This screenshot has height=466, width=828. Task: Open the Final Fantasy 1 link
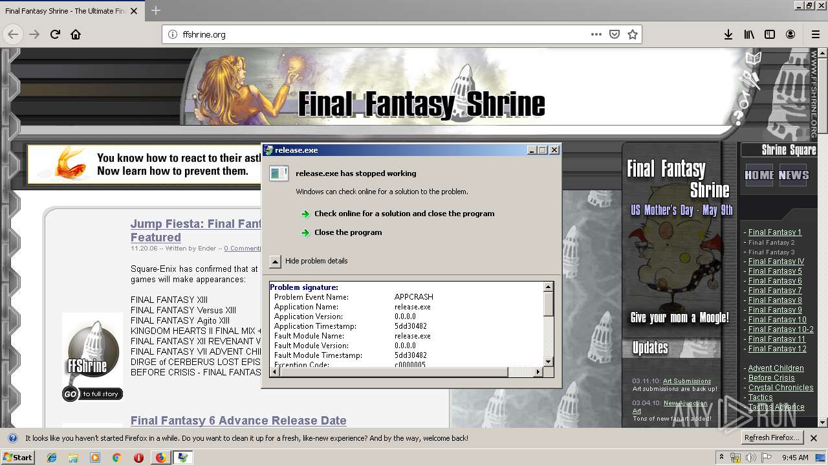775,232
